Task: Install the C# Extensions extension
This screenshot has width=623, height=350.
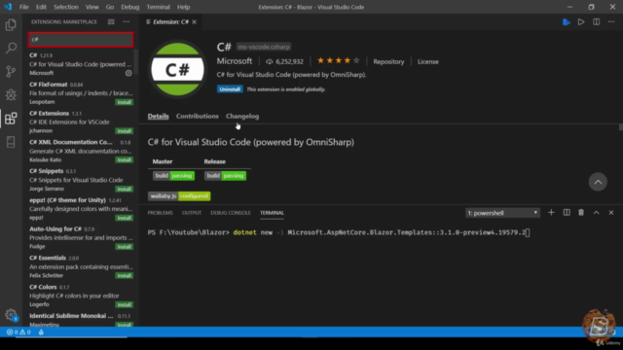Action: coord(124,131)
